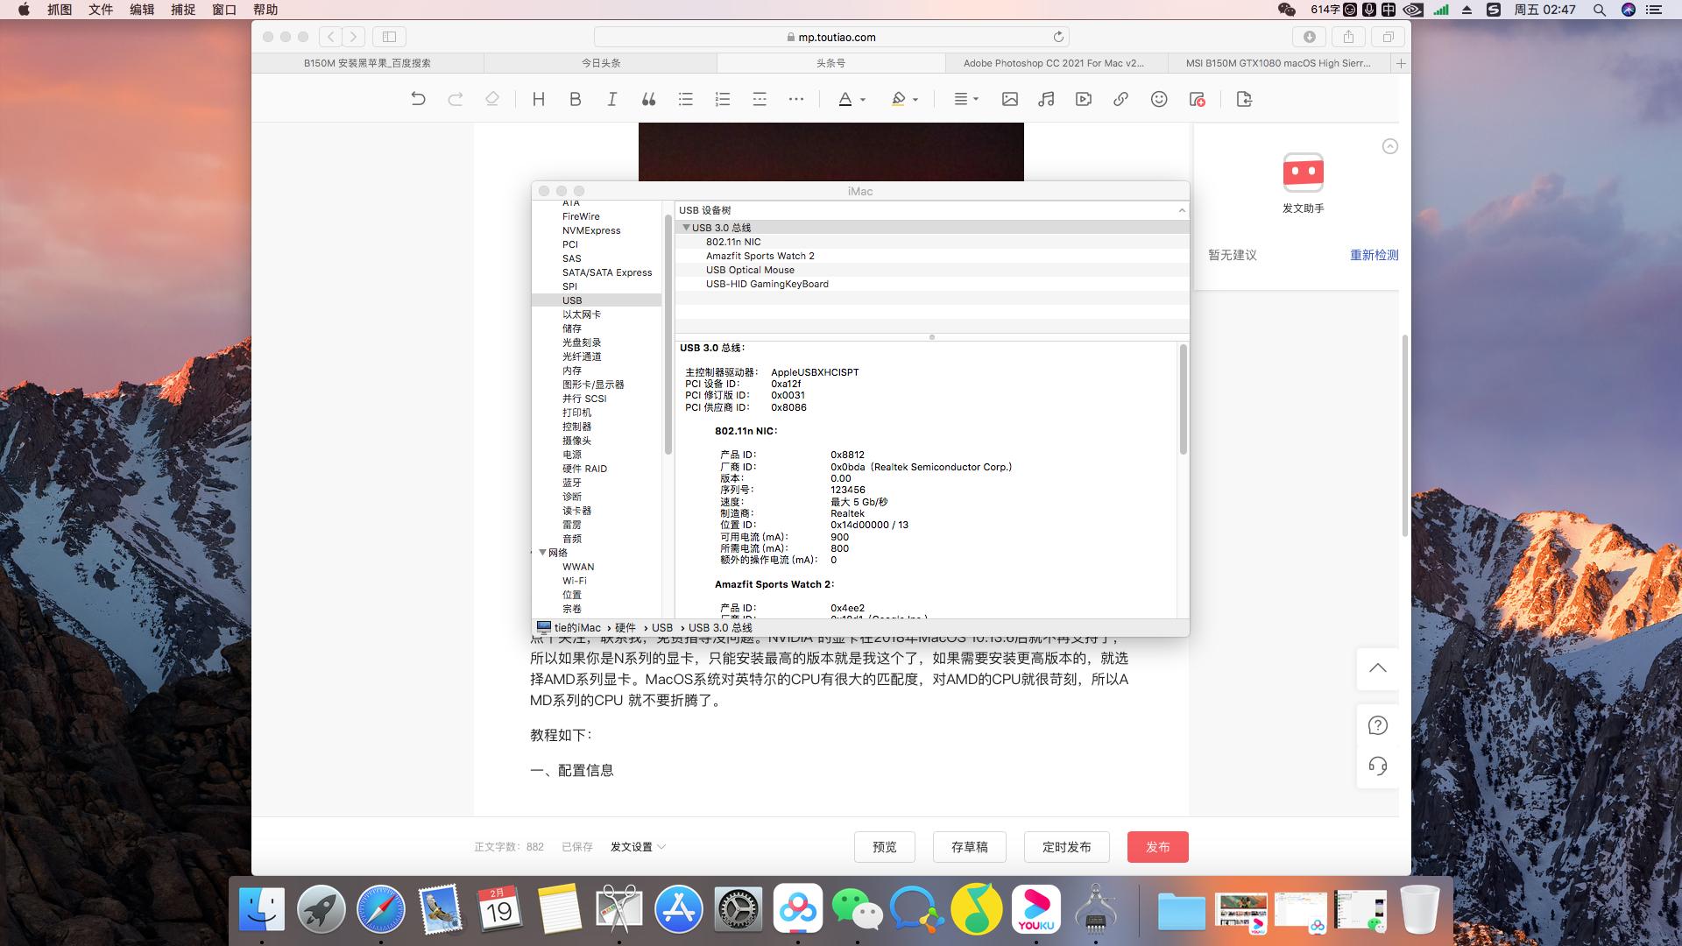Open the 发文设置 dropdown
The width and height of the screenshot is (1682, 946).
click(637, 847)
